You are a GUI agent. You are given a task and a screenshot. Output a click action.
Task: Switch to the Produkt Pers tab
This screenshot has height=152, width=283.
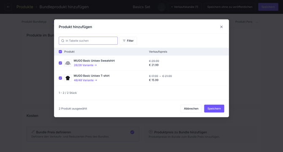point(243,22)
